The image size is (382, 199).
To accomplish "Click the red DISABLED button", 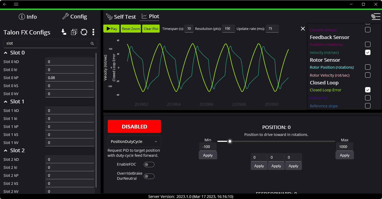I will click(x=134, y=126).
